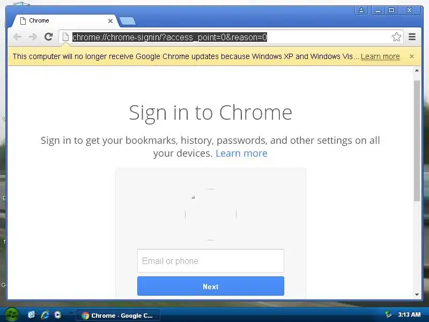429x322 pixels.
Task: Click the scrollbar up arrow
Action: [x=417, y=71]
